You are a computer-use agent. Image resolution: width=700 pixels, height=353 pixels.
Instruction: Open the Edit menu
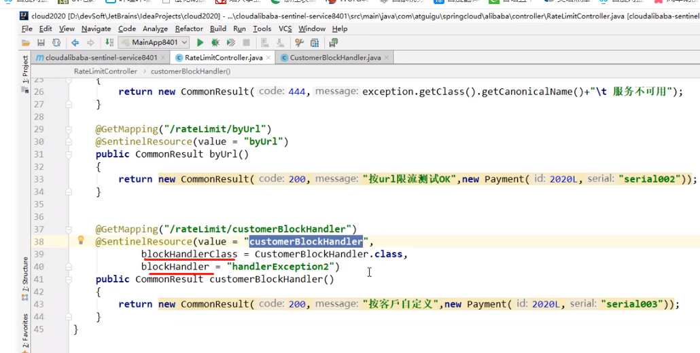tap(46, 29)
